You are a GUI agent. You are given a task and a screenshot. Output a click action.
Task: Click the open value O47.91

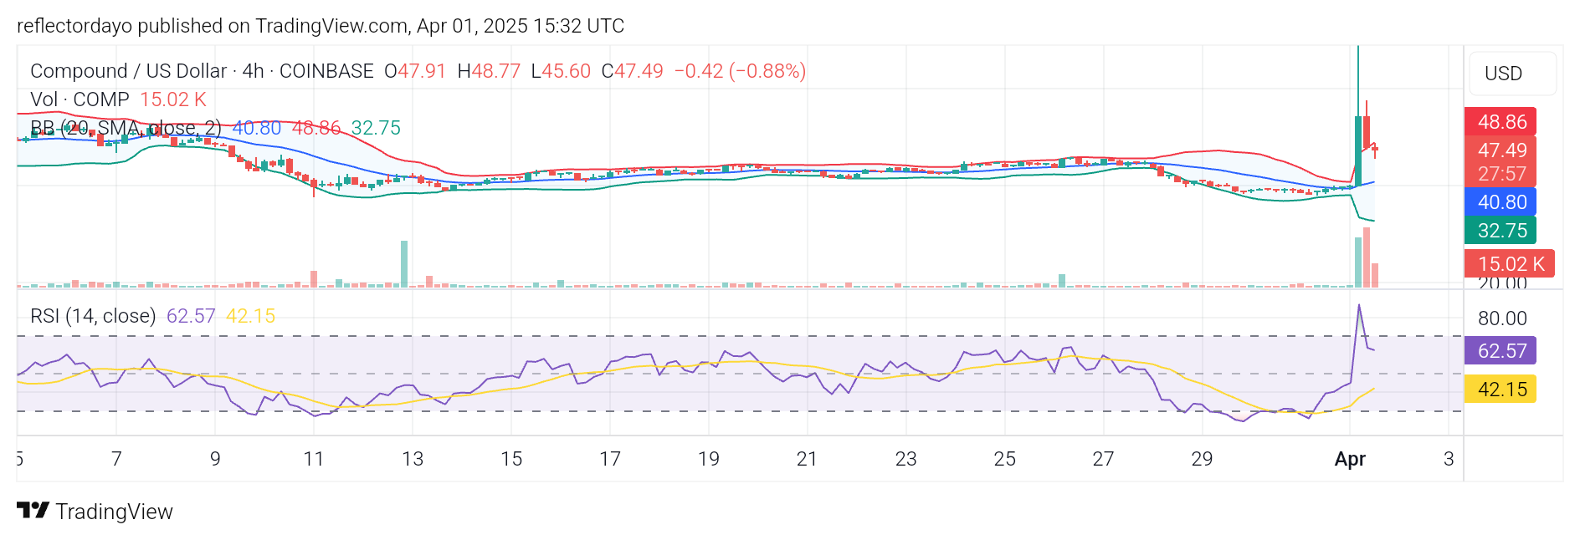click(x=415, y=71)
